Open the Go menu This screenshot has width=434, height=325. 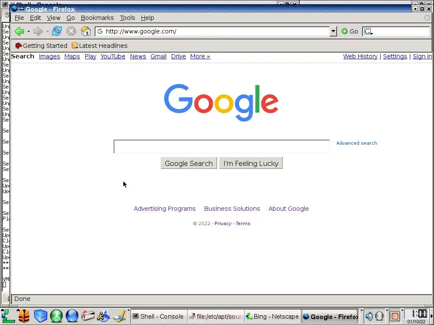pos(71,18)
